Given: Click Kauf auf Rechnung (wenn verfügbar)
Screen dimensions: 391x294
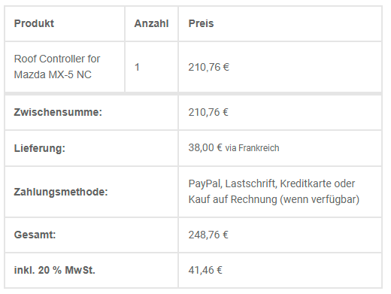Looking at the screenshot, I should tap(274, 200).
